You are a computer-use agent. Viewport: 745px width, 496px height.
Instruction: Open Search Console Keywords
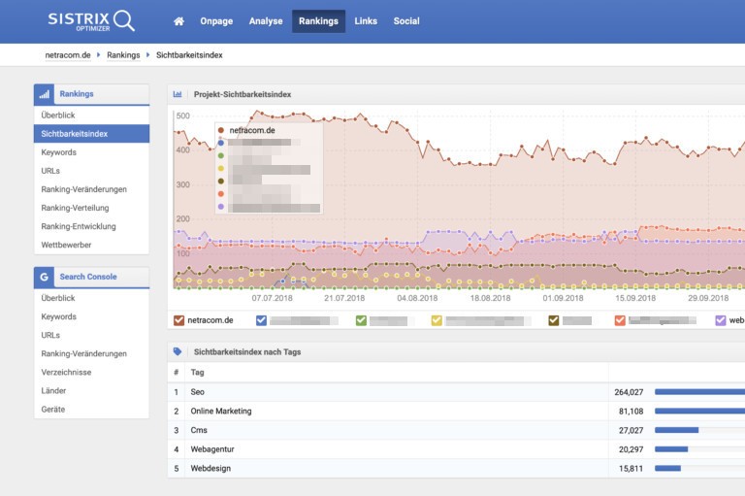coord(91,316)
